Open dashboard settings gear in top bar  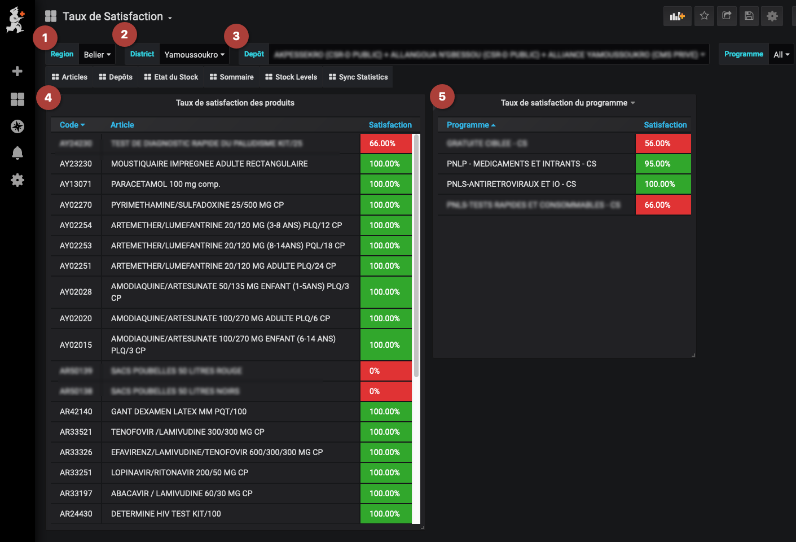coord(772,16)
